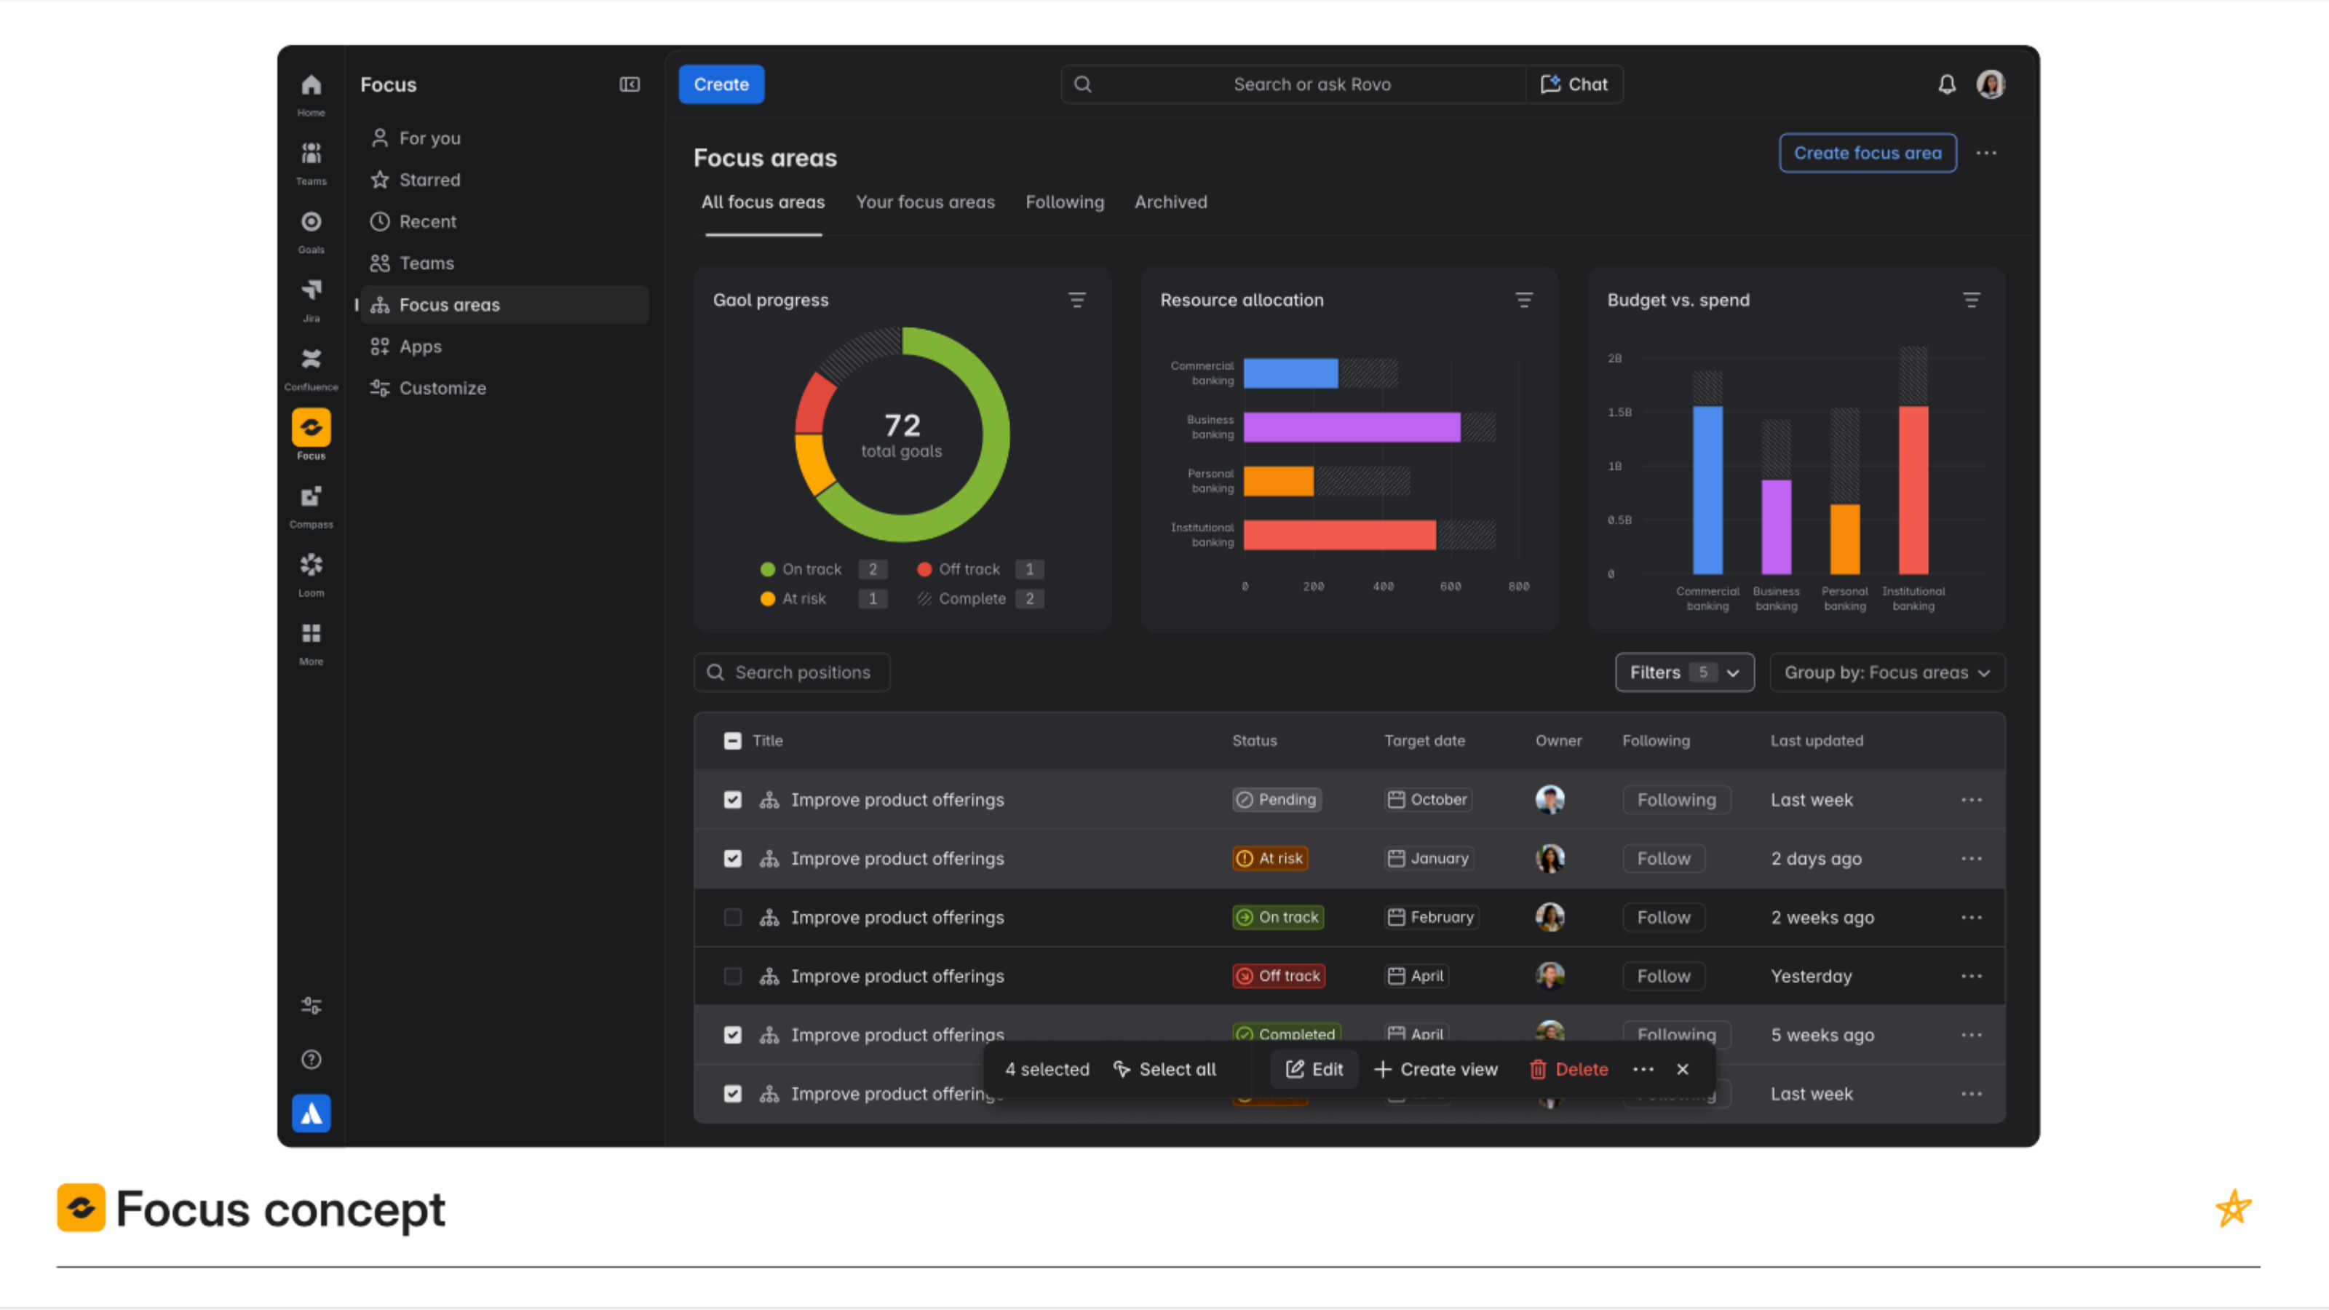Click the Create button
The height and width of the screenshot is (1310, 2329).
(721, 84)
